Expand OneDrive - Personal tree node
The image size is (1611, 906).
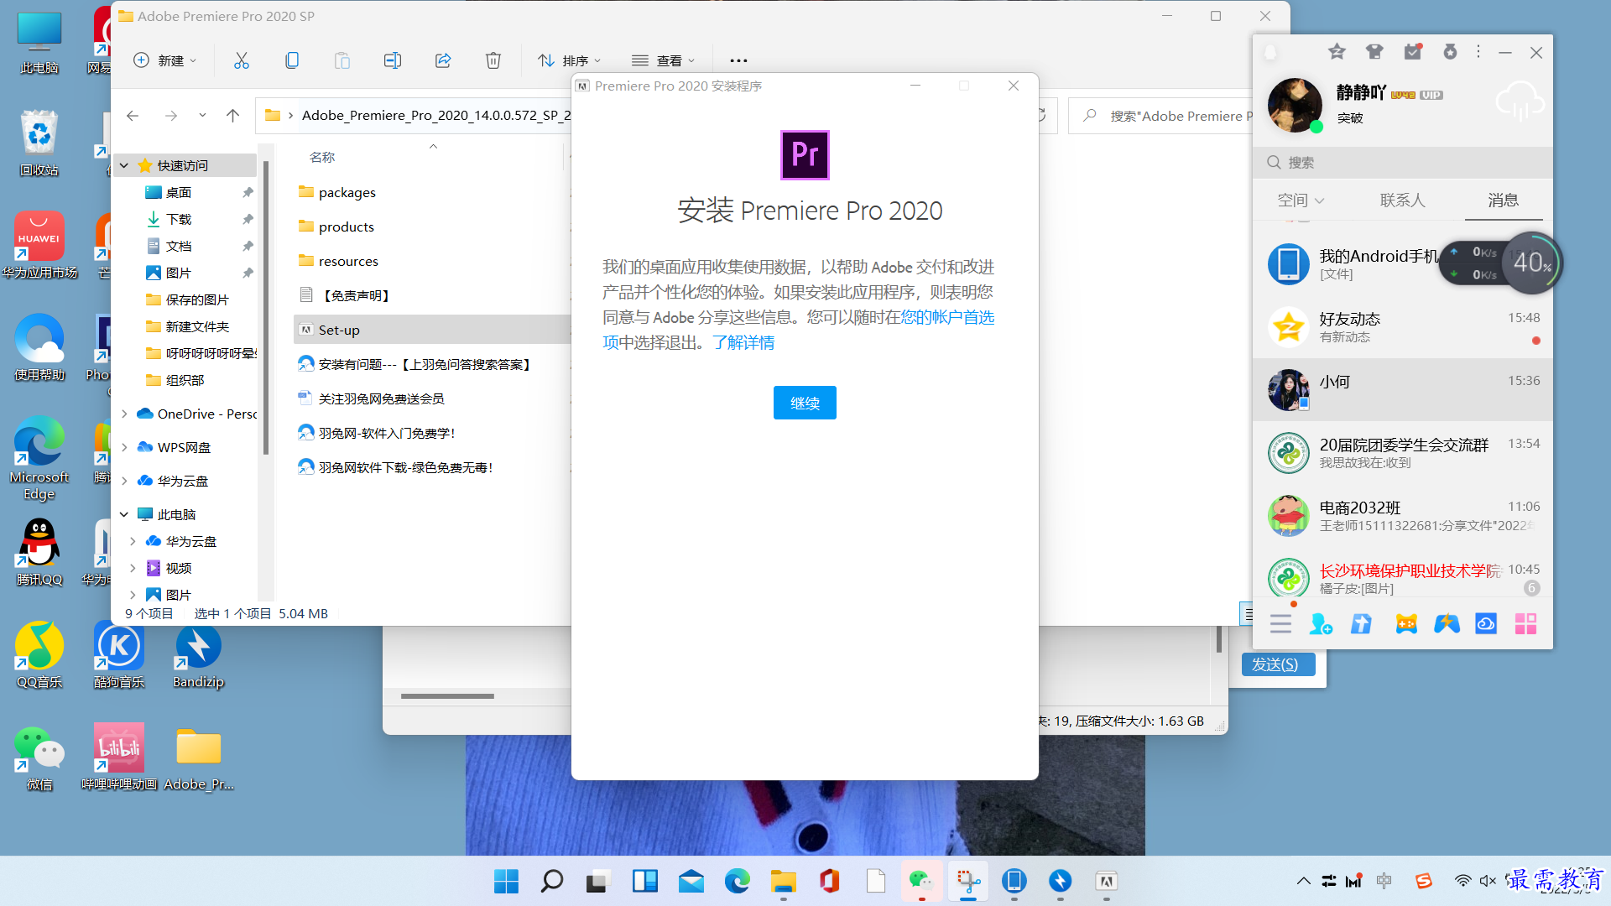point(124,414)
